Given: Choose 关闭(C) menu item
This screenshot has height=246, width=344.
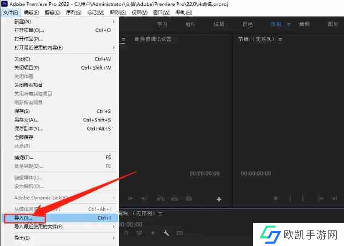Looking at the screenshot, I should 61,59.
